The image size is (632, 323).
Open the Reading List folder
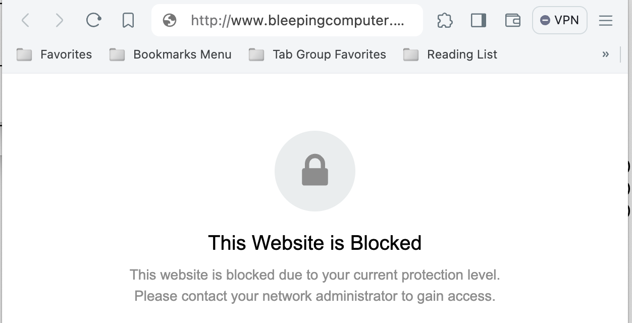point(450,55)
